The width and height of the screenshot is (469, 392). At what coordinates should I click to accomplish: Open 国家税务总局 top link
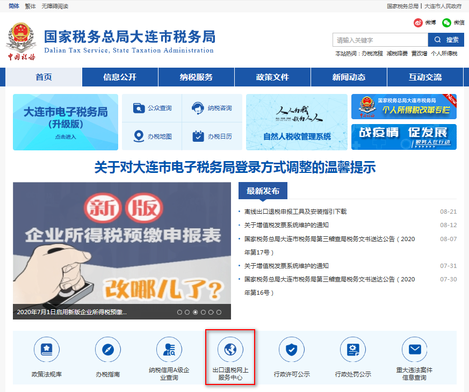point(402,6)
